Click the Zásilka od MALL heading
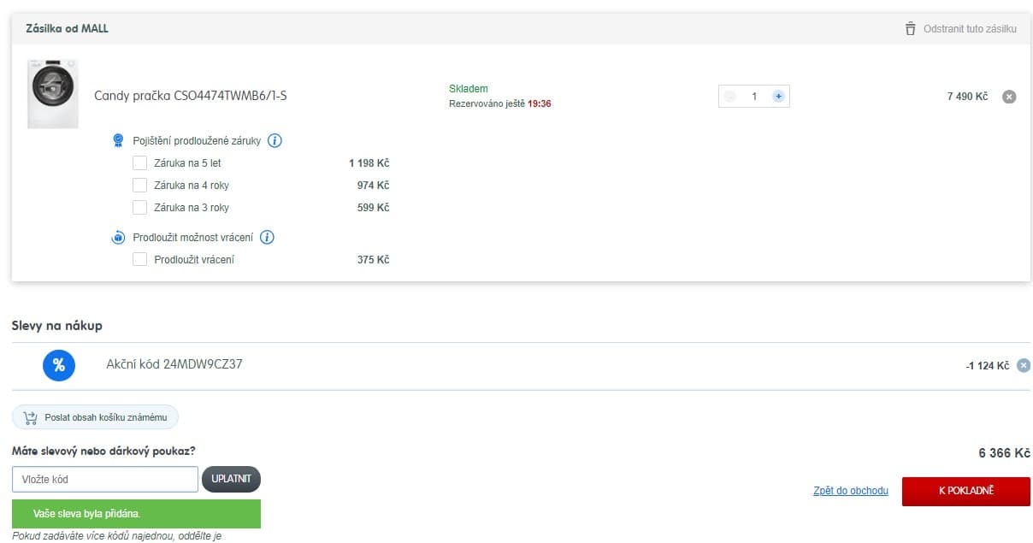 click(x=67, y=28)
